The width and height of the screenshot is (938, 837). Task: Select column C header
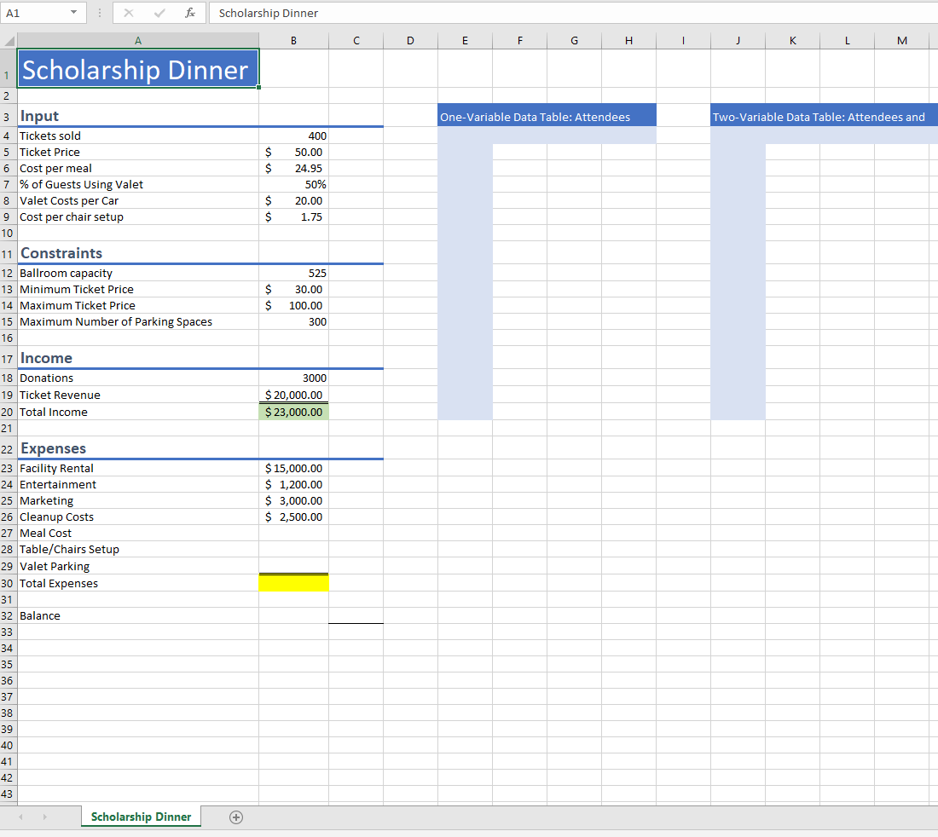tap(356, 41)
